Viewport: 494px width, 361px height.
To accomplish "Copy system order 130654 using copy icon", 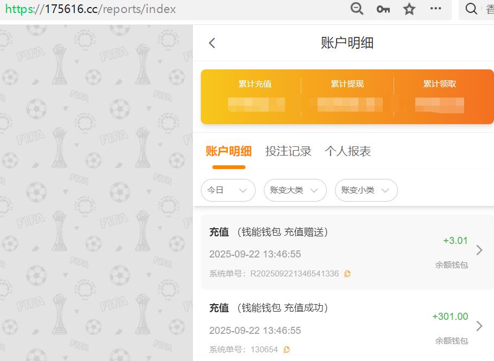I will point(286,350).
